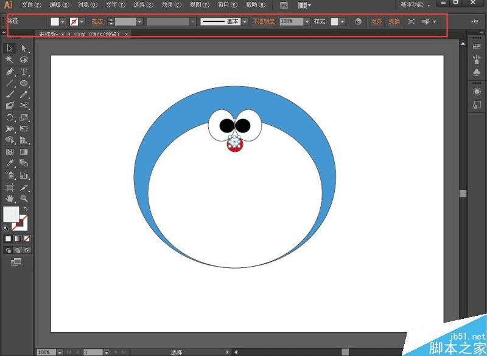The image size is (487, 356).
Task: Select the Ellipse tool
Action: coord(24,83)
